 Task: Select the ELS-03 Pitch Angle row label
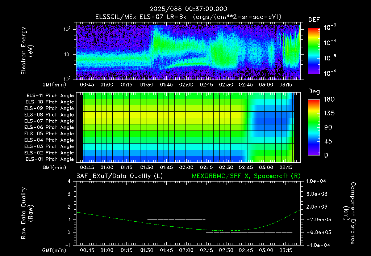(x=49, y=146)
